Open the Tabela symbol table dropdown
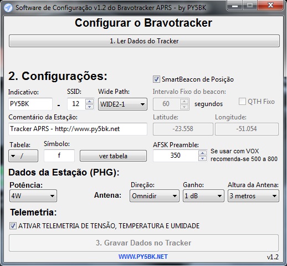The image size is (287, 266). (x=23, y=156)
